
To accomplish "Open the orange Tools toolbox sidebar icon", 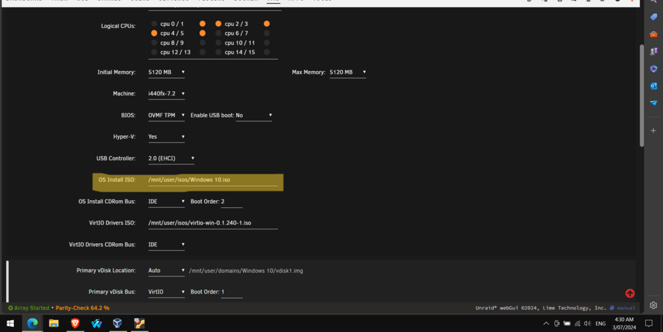I will [653, 34].
